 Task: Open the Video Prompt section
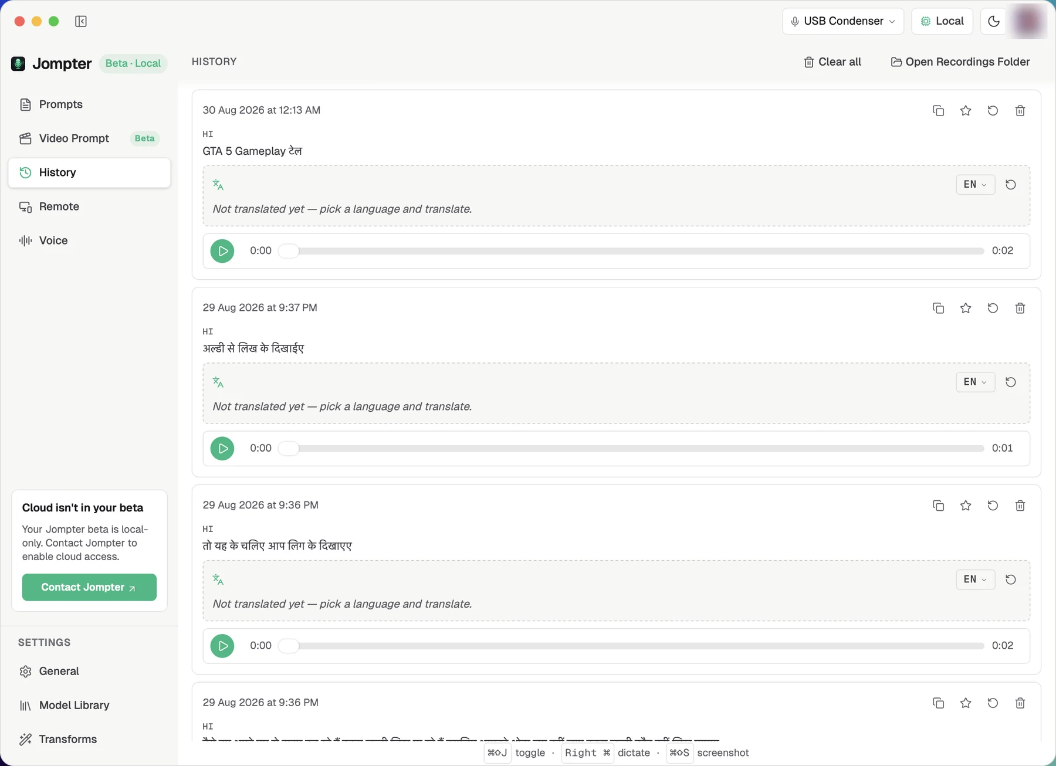[90, 138]
